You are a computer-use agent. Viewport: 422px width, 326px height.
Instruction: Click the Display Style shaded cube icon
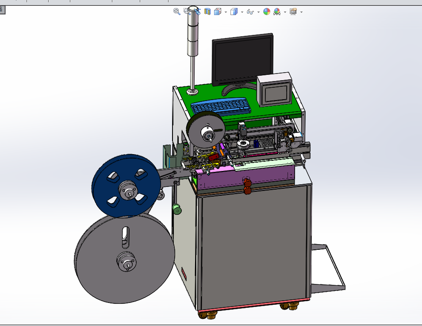(x=234, y=12)
